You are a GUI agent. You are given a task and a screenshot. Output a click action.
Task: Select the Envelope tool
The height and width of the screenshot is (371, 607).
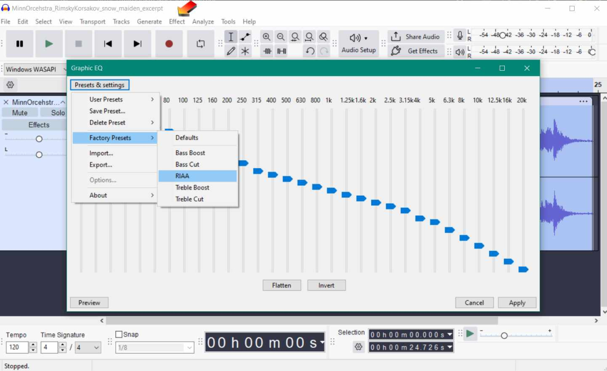245,37
